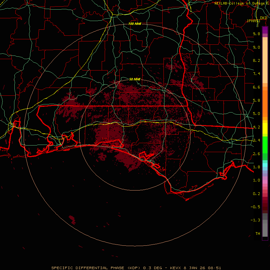Click the "0.3 DEG" elevation angle text

click(153, 268)
